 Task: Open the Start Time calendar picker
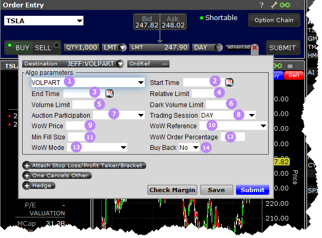229,82
